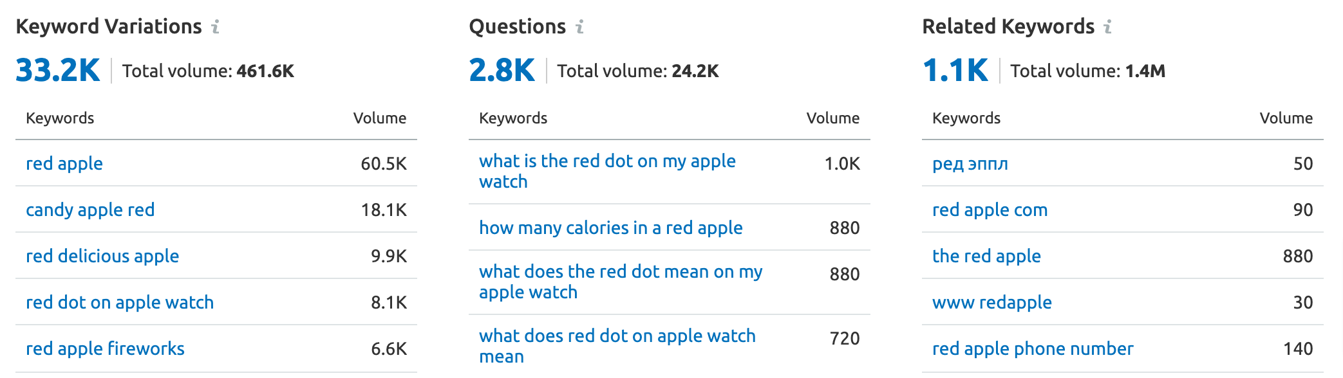Open the 'ред эппл' related keyword
The height and width of the screenshot is (378, 1343).
coord(971,163)
